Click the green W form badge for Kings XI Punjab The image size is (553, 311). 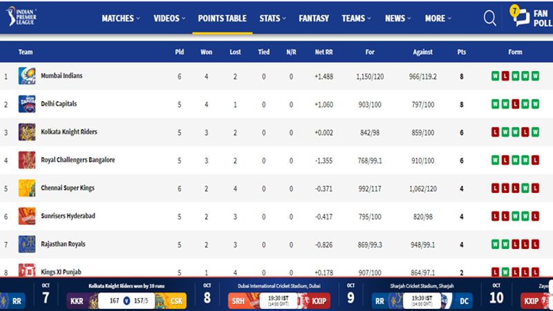pyautogui.click(x=505, y=272)
